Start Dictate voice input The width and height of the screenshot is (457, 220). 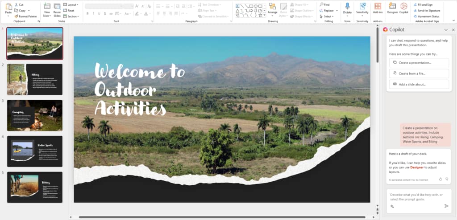(347, 9)
